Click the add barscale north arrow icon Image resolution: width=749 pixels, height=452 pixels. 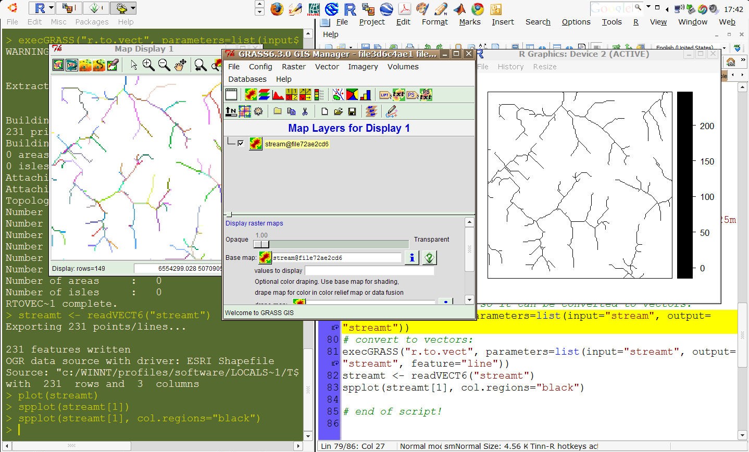(231, 111)
